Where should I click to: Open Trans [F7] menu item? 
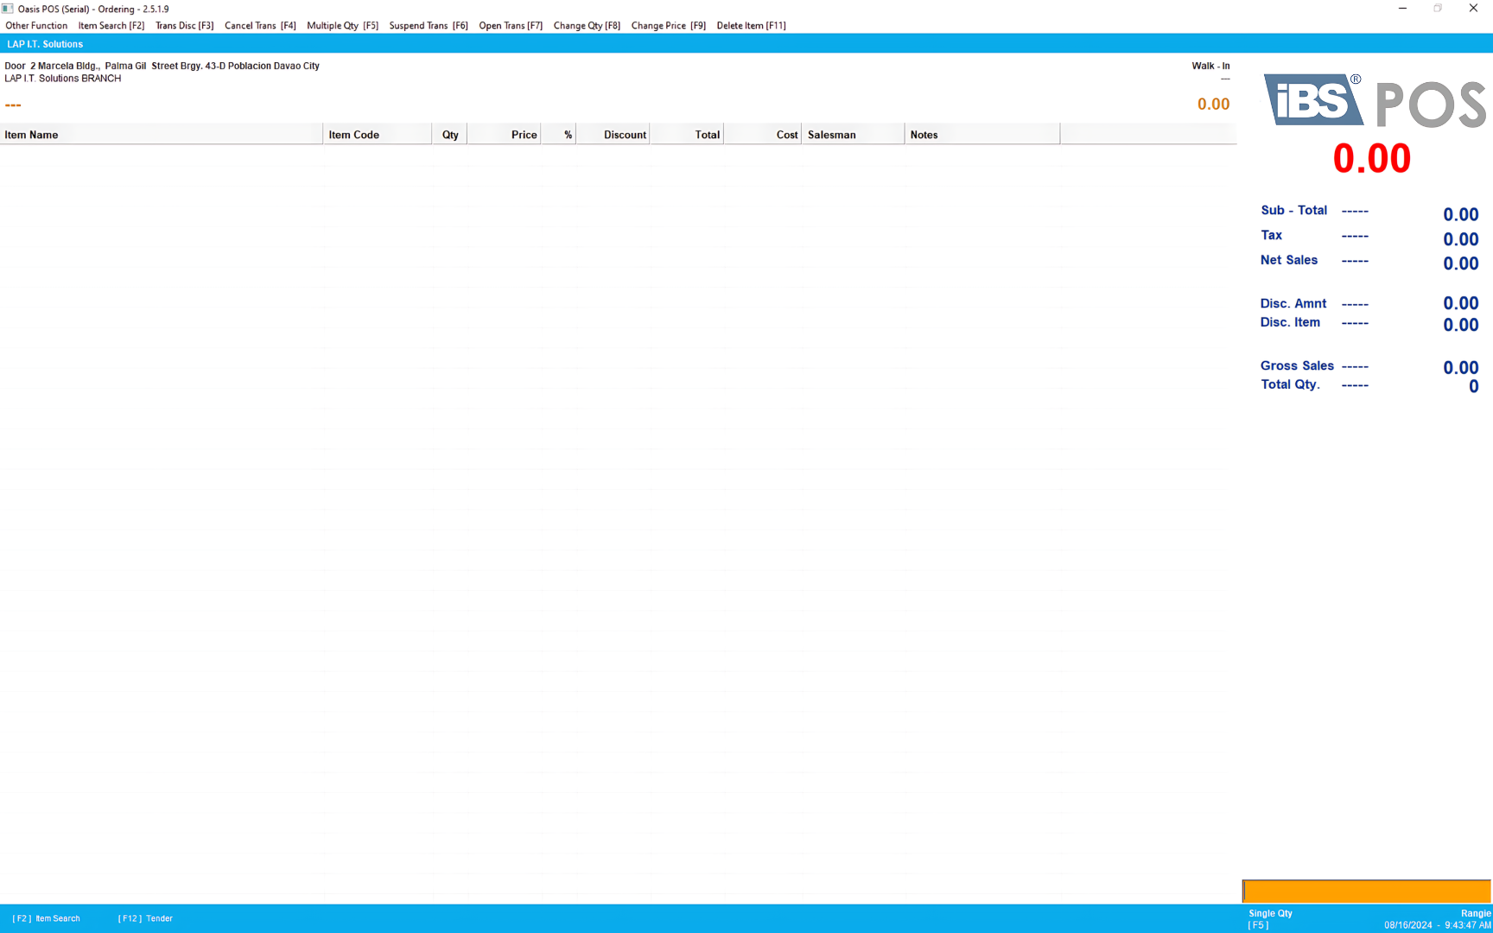[x=511, y=26]
